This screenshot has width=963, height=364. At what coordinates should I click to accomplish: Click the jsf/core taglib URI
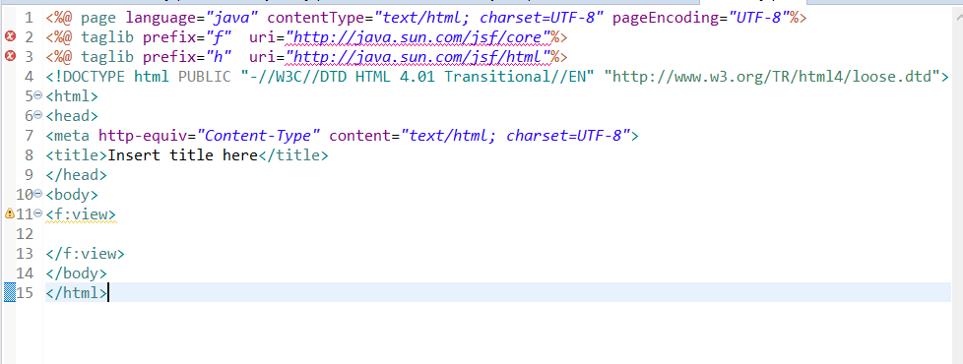pos(417,37)
